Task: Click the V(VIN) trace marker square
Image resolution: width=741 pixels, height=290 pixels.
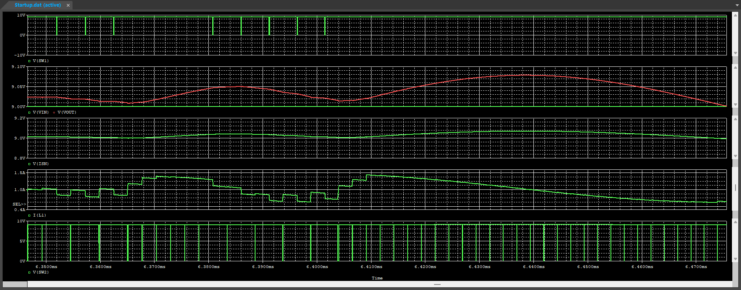Action: click(29, 112)
